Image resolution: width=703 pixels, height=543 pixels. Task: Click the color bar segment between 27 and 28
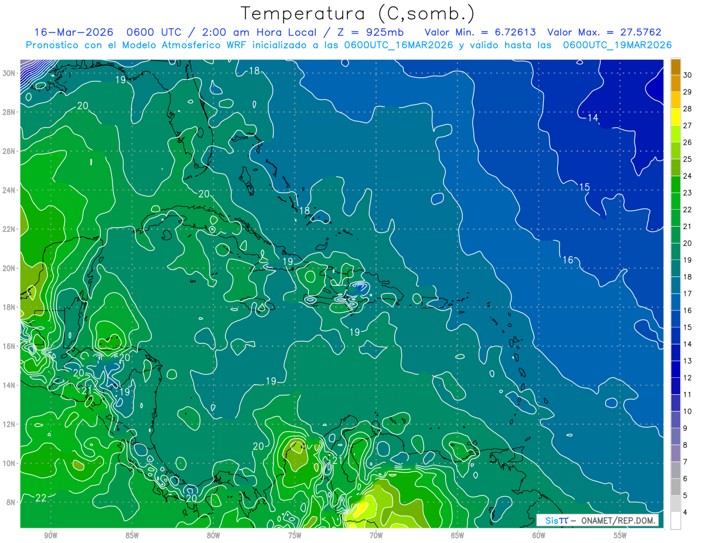tap(675, 118)
